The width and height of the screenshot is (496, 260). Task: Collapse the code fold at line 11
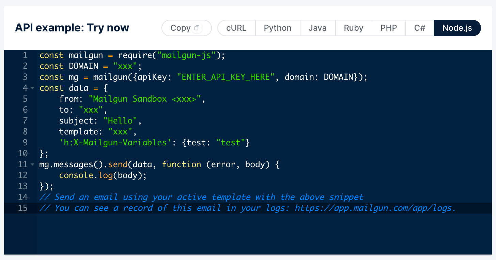coord(32,164)
